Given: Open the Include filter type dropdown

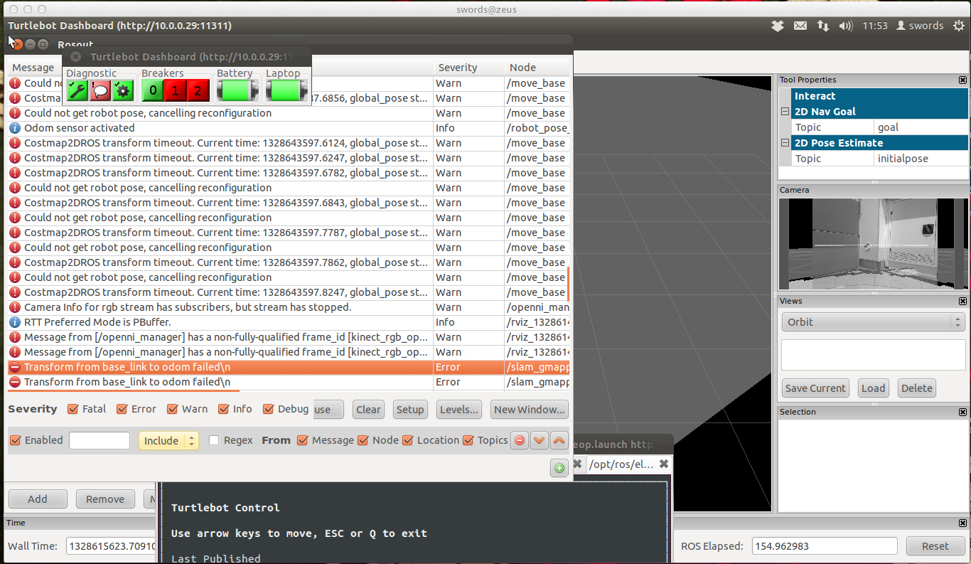Looking at the screenshot, I should 168,440.
